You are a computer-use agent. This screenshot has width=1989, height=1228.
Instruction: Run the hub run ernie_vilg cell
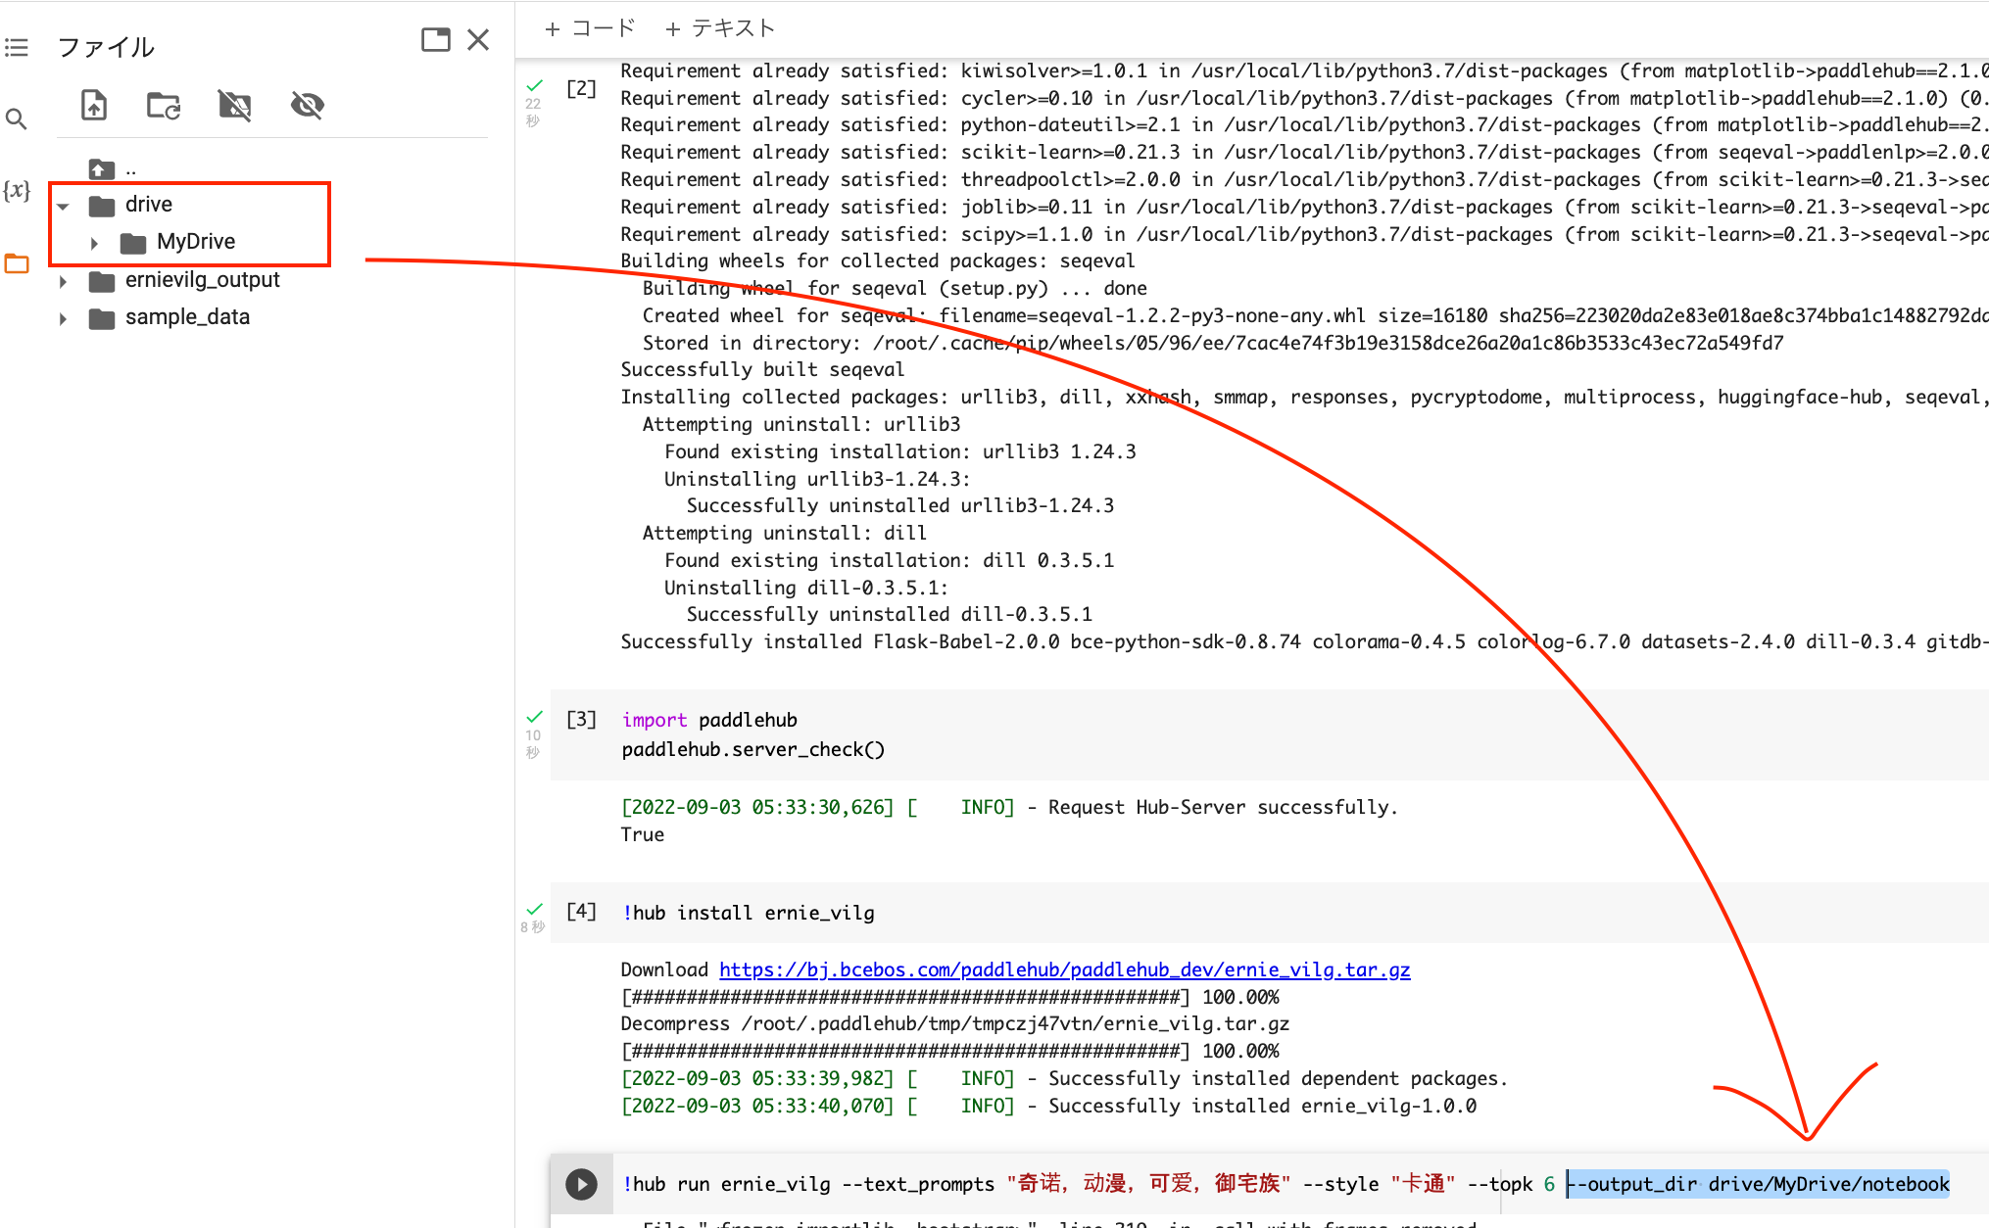click(x=581, y=1184)
